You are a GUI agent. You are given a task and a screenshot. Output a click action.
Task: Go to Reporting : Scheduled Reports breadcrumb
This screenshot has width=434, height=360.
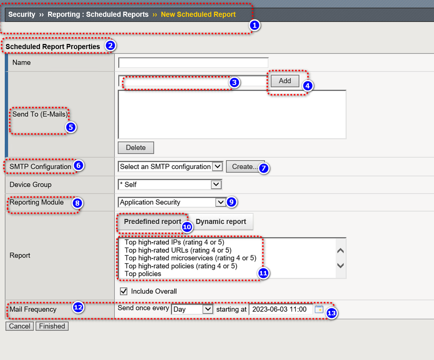(x=98, y=14)
